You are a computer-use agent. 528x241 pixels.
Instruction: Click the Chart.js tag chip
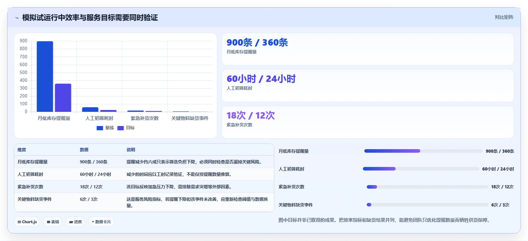27,222
